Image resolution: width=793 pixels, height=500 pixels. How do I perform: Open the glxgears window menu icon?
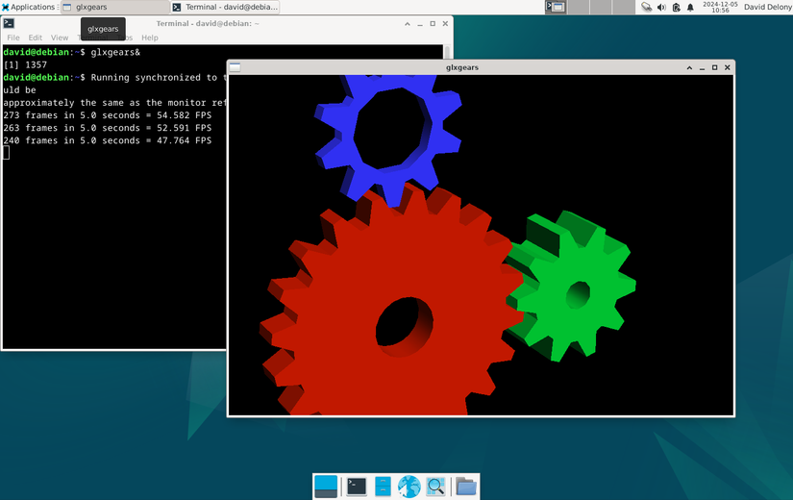coord(235,67)
